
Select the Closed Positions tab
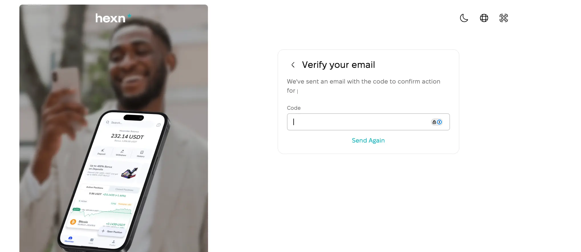click(x=124, y=189)
